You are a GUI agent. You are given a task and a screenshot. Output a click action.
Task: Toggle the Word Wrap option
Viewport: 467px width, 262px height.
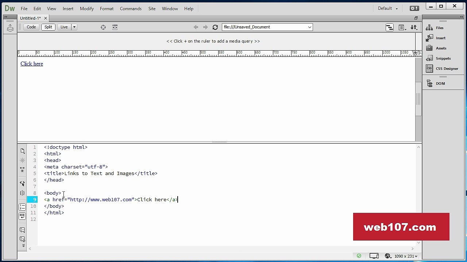[x=22, y=216]
